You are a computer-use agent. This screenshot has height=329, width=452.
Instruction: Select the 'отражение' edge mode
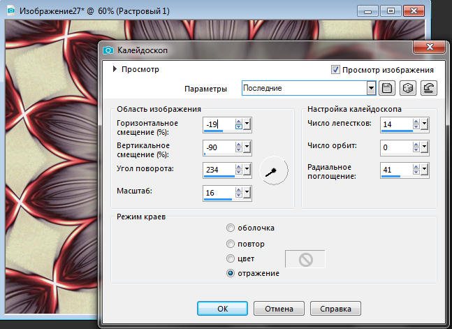pos(231,273)
